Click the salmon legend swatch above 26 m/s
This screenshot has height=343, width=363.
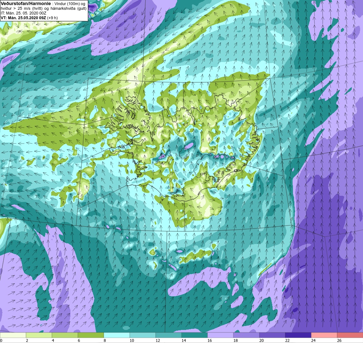coord(350,335)
